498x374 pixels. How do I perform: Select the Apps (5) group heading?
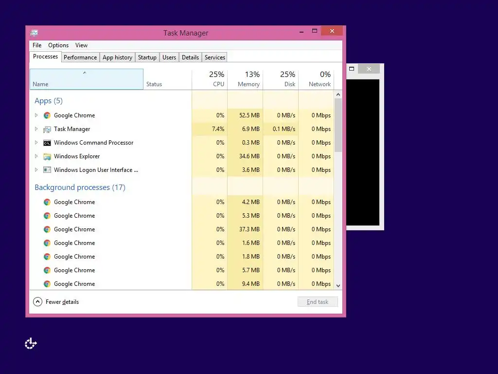[x=49, y=101]
